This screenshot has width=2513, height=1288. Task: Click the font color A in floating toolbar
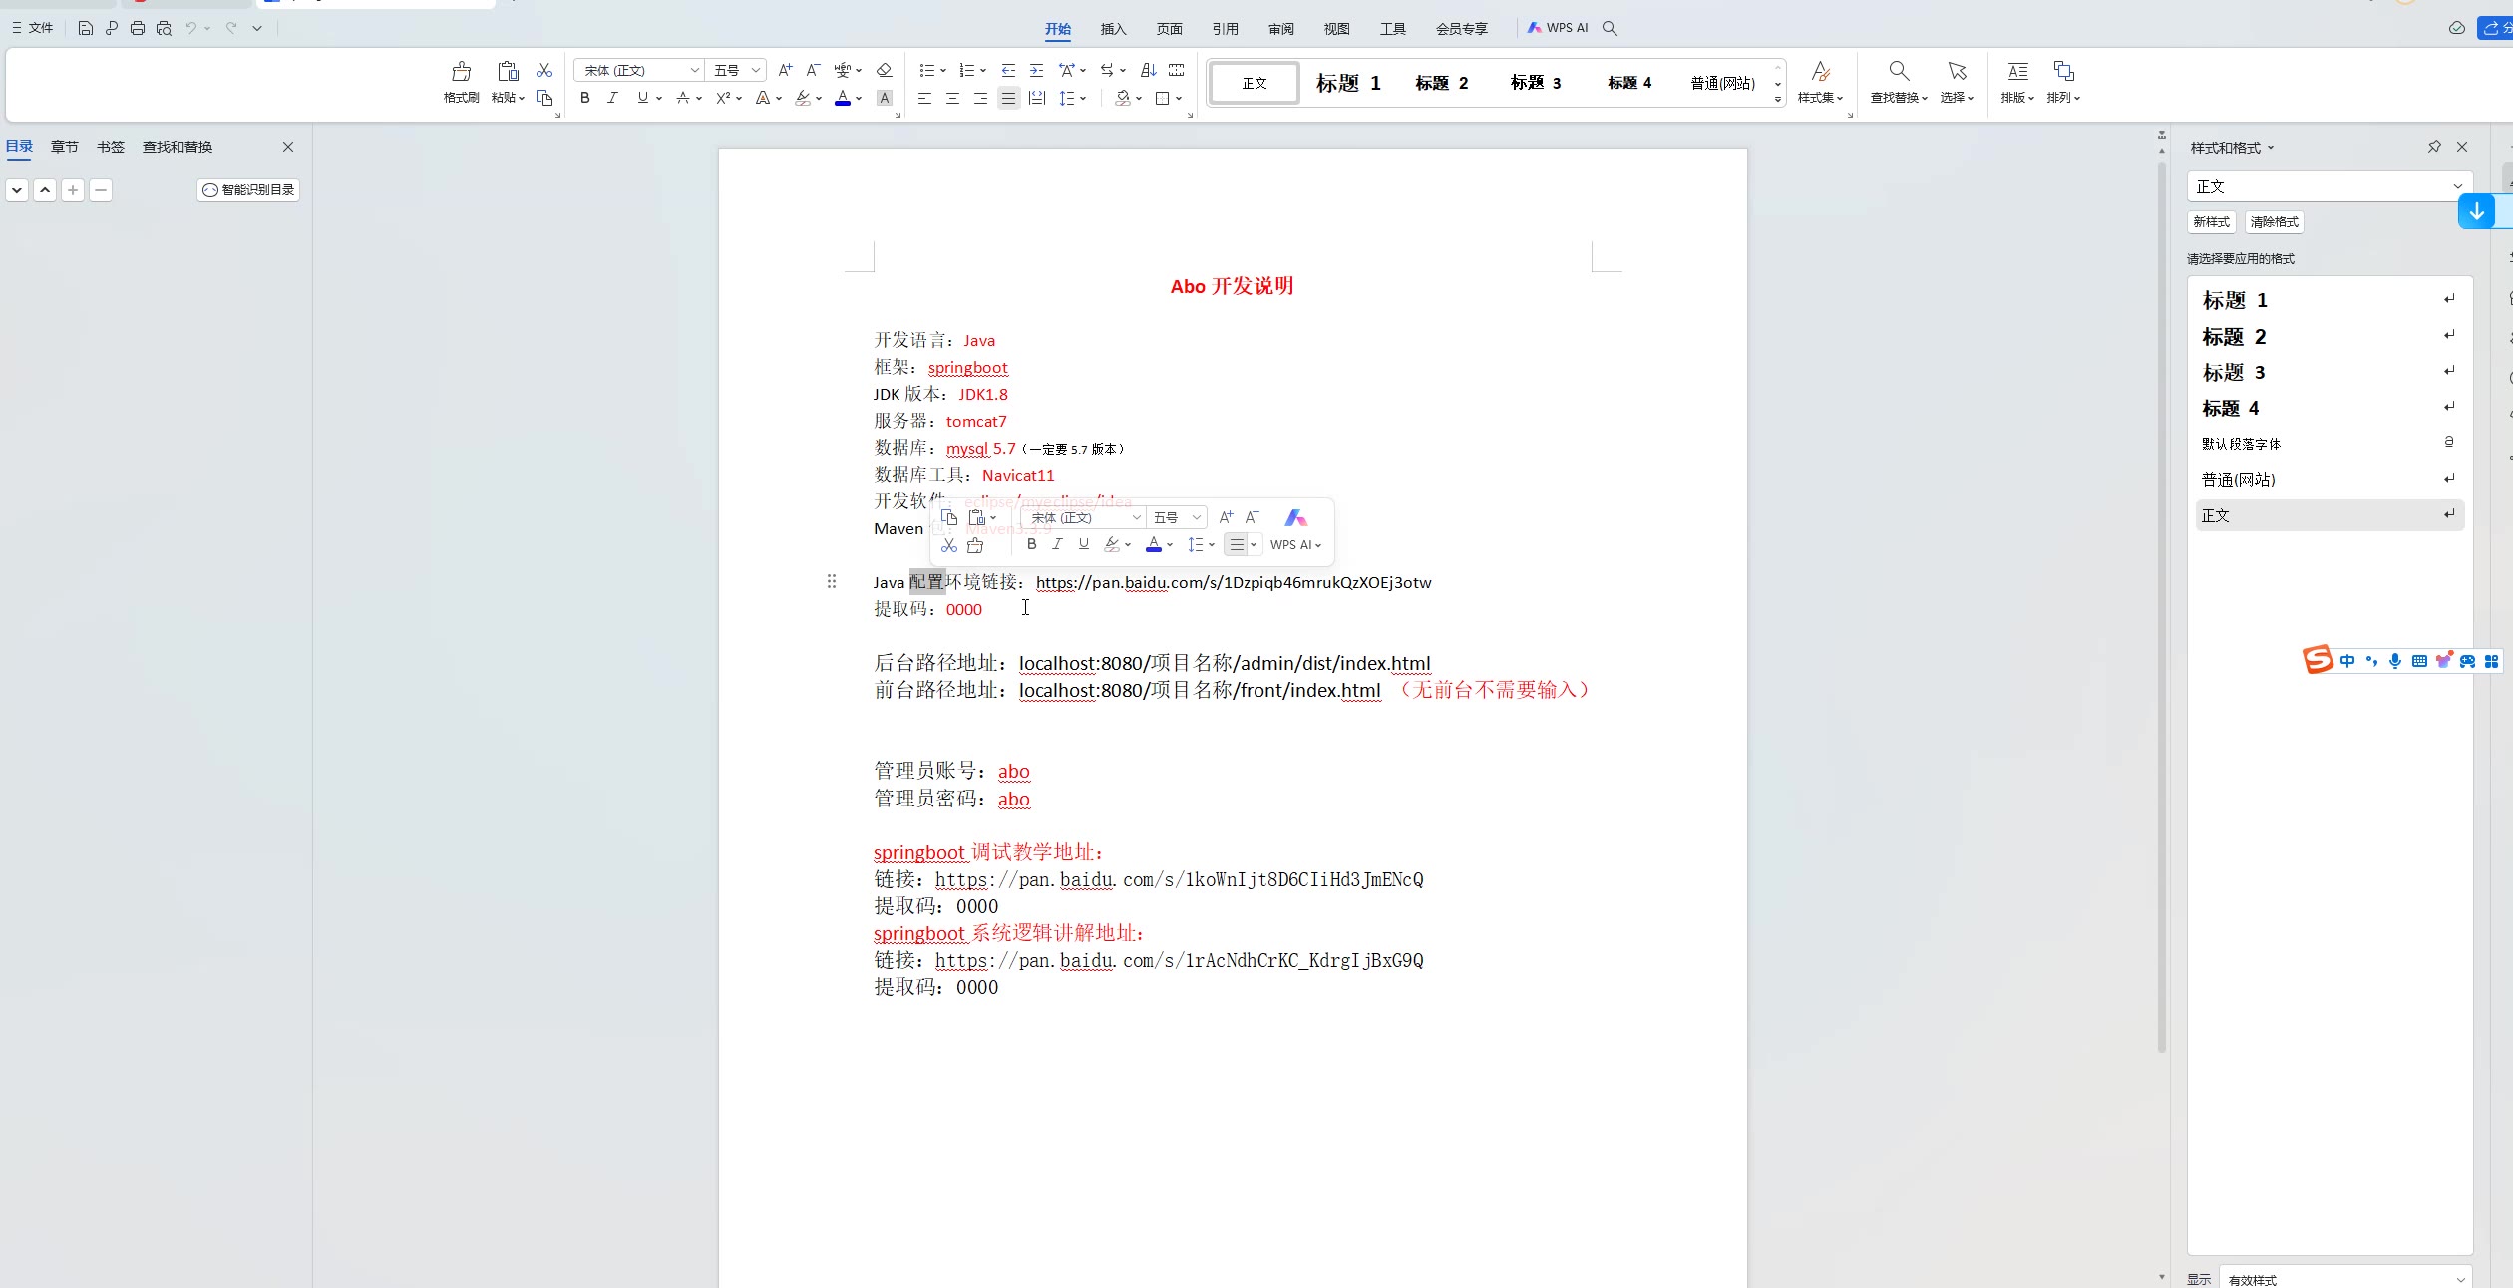tap(1154, 544)
